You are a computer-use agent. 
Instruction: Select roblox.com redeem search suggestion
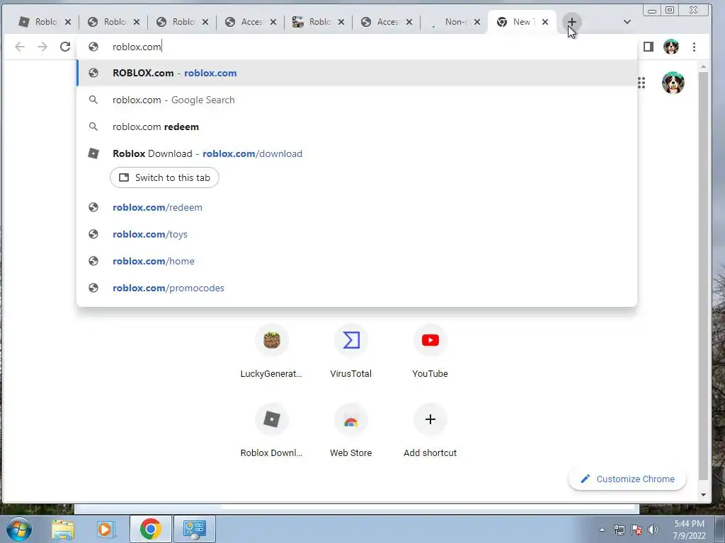[x=357, y=127]
